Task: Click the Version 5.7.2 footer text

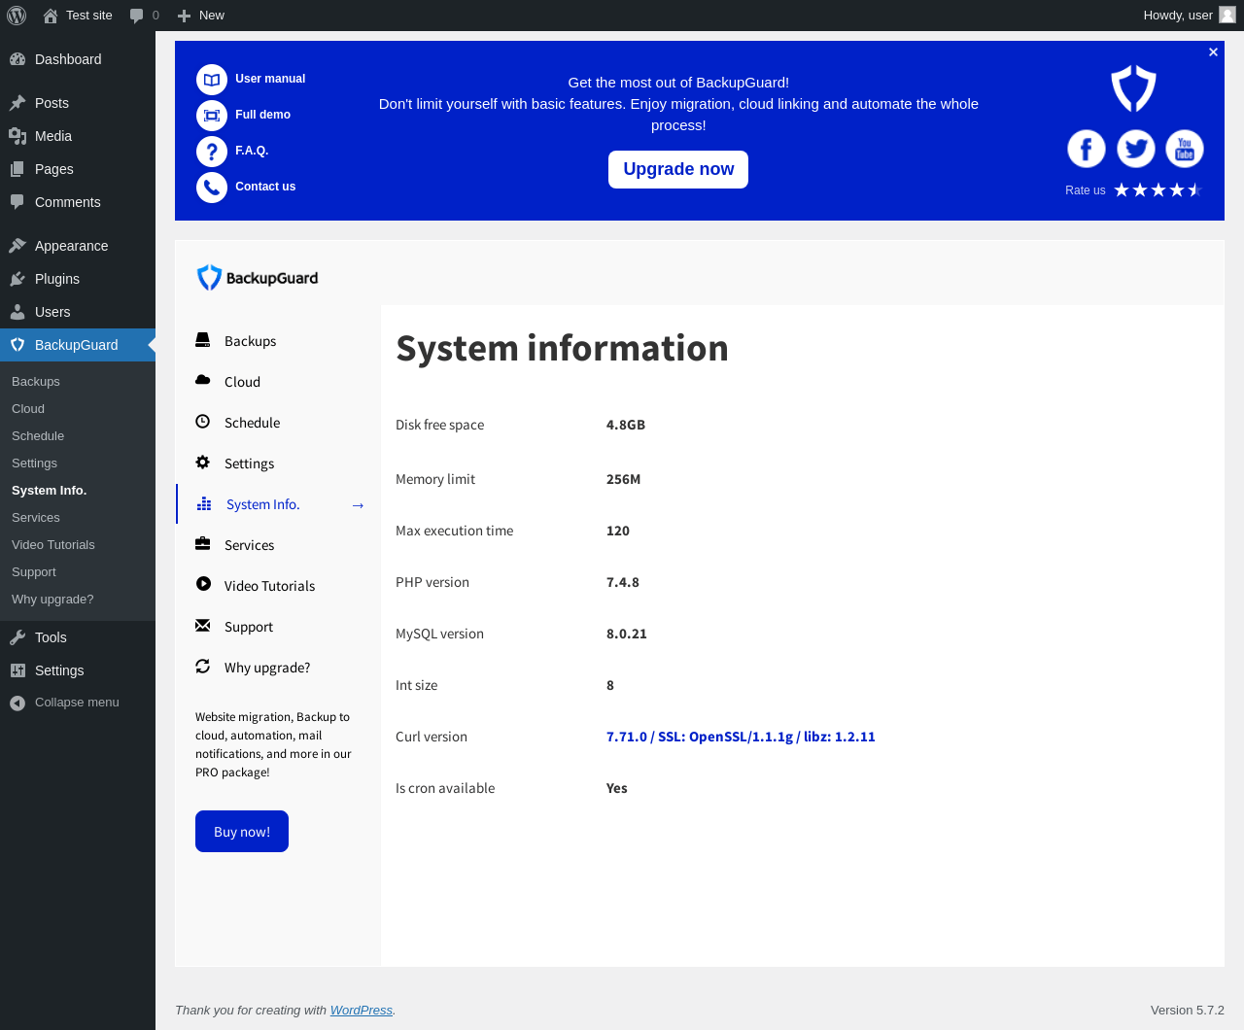Action: tap(1188, 1011)
